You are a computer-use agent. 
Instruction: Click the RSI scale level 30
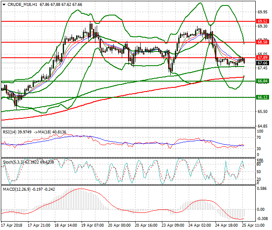259,149
